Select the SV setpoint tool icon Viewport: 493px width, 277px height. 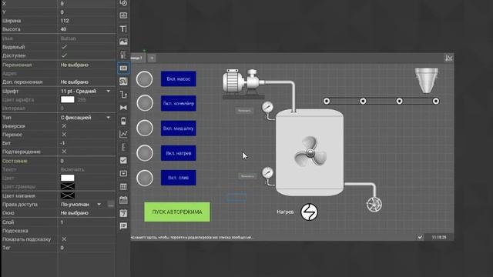[123, 82]
